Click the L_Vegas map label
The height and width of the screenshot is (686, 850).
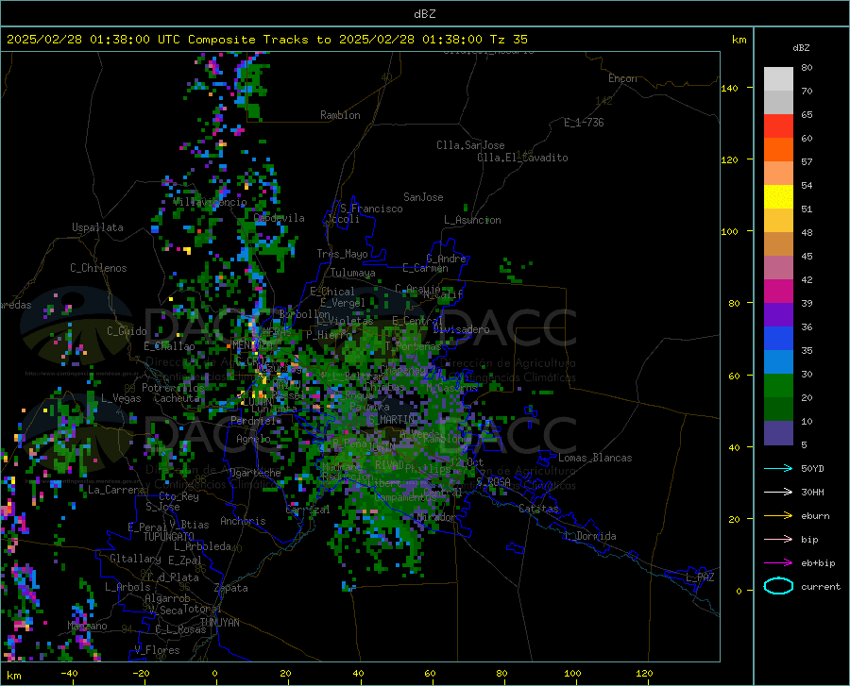[121, 398]
